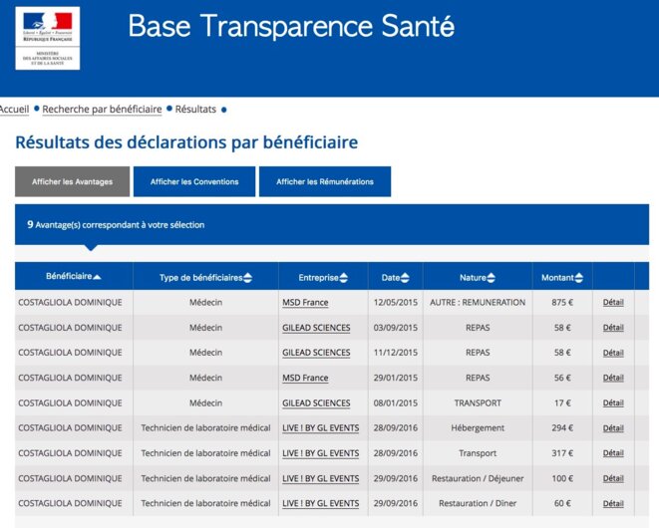
Task: Open GILEAD SCIENCES link dated 11/12/2015
Action: coord(316,353)
